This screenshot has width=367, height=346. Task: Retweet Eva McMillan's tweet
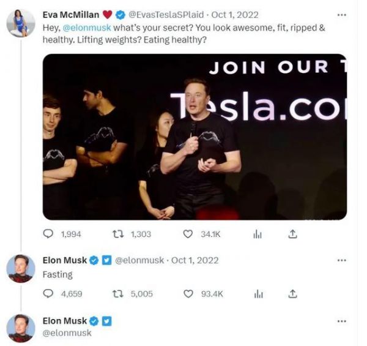119,234
